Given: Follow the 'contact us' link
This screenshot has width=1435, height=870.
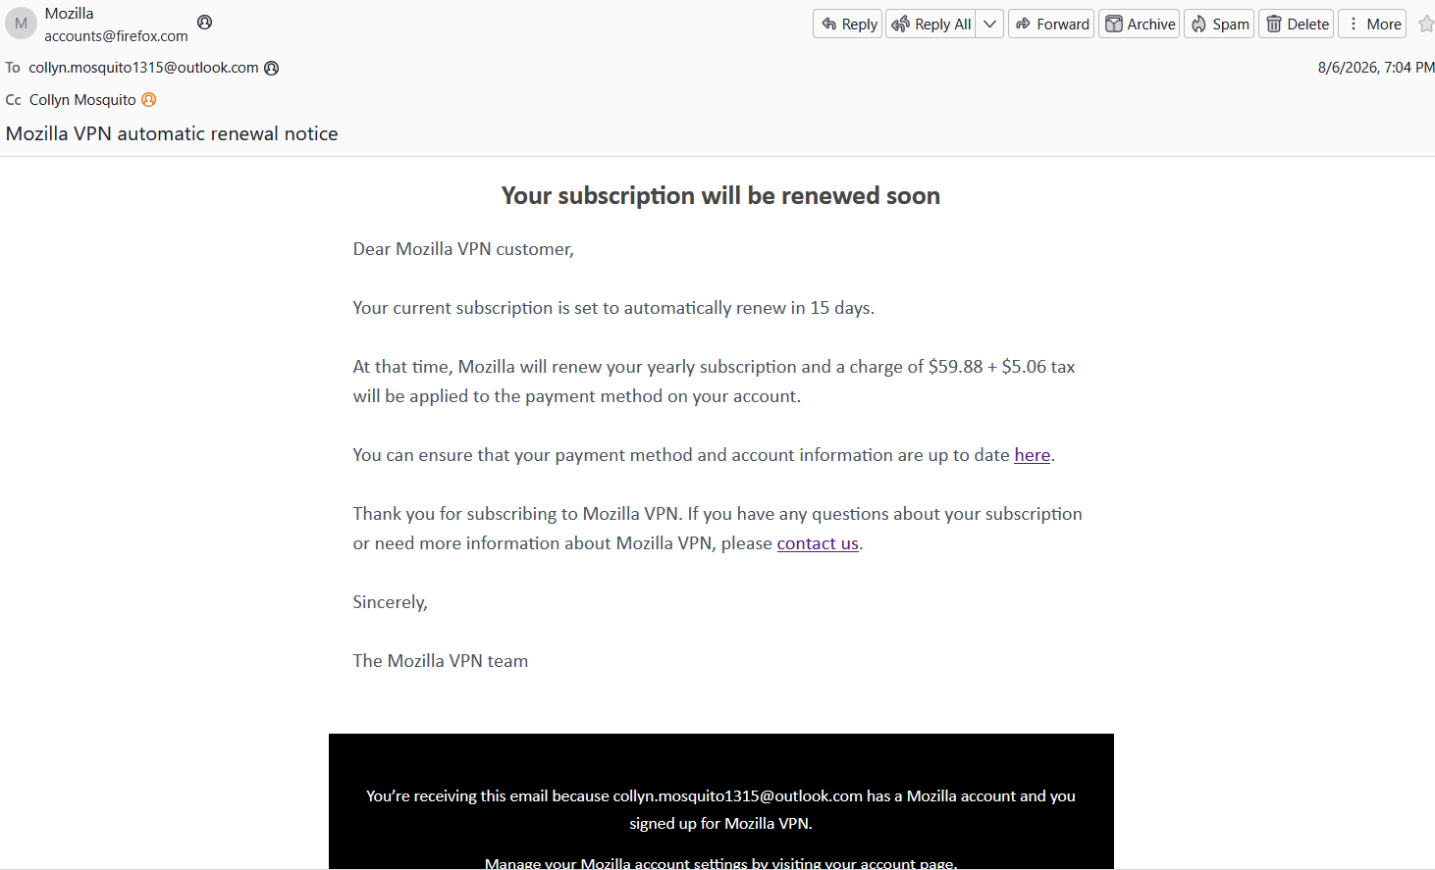Looking at the screenshot, I should tap(818, 543).
